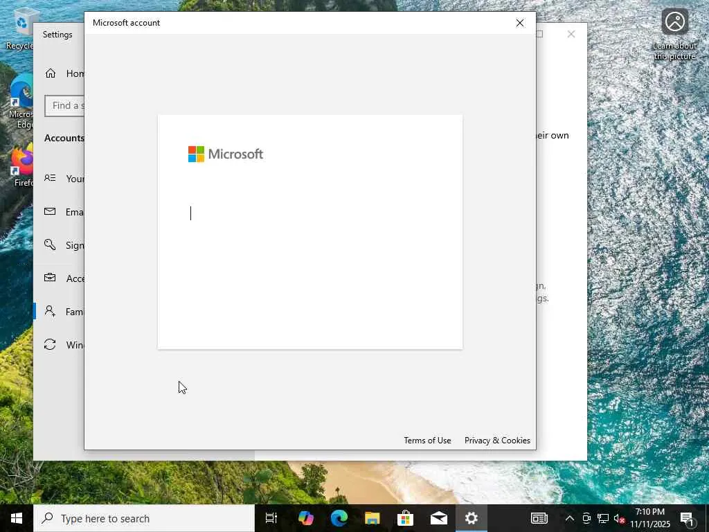Show hidden system tray icons
The height and width of the screenshot is (532, 709).
[569, 518]
